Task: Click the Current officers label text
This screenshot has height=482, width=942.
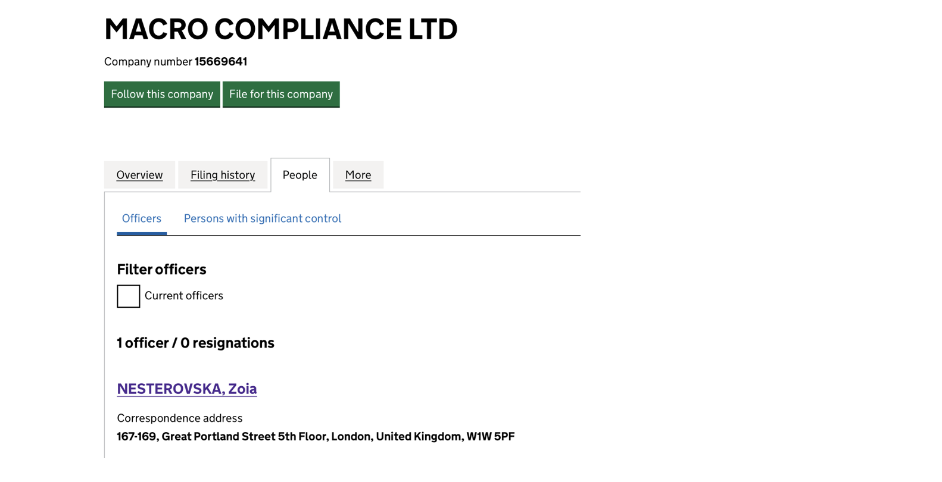Action: click(x=183, y=296)
